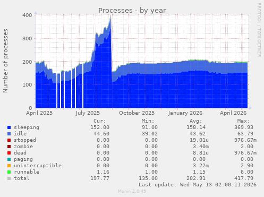
Task: Click total average value 202.91
Action: [196, 178]
